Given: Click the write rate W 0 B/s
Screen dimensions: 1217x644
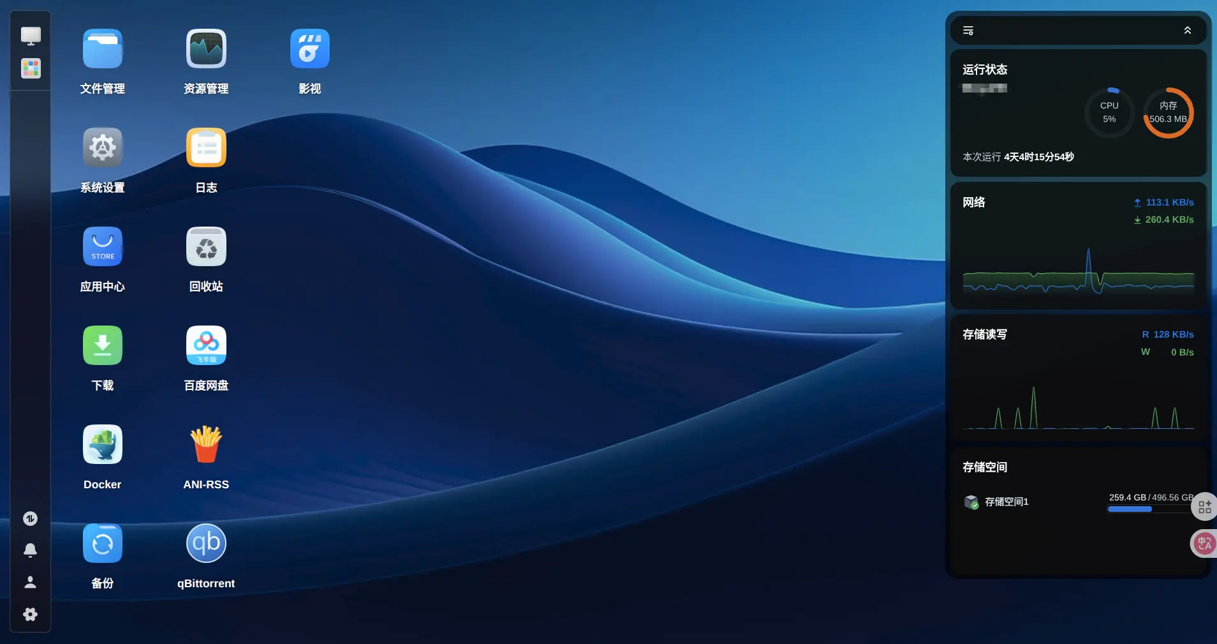Looking at the screenshot, I should click(x=1167, y=352).
